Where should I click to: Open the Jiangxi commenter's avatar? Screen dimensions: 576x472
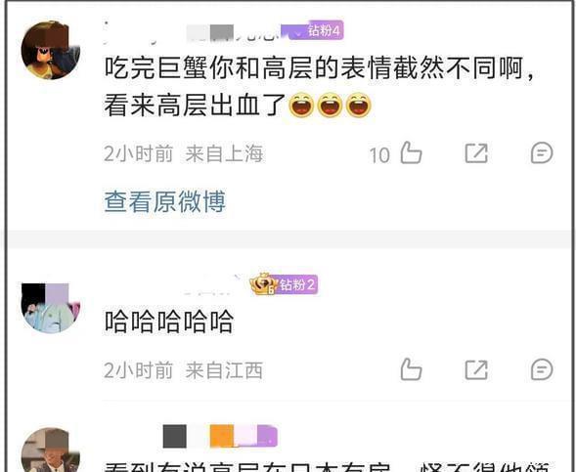coord(51,308)
